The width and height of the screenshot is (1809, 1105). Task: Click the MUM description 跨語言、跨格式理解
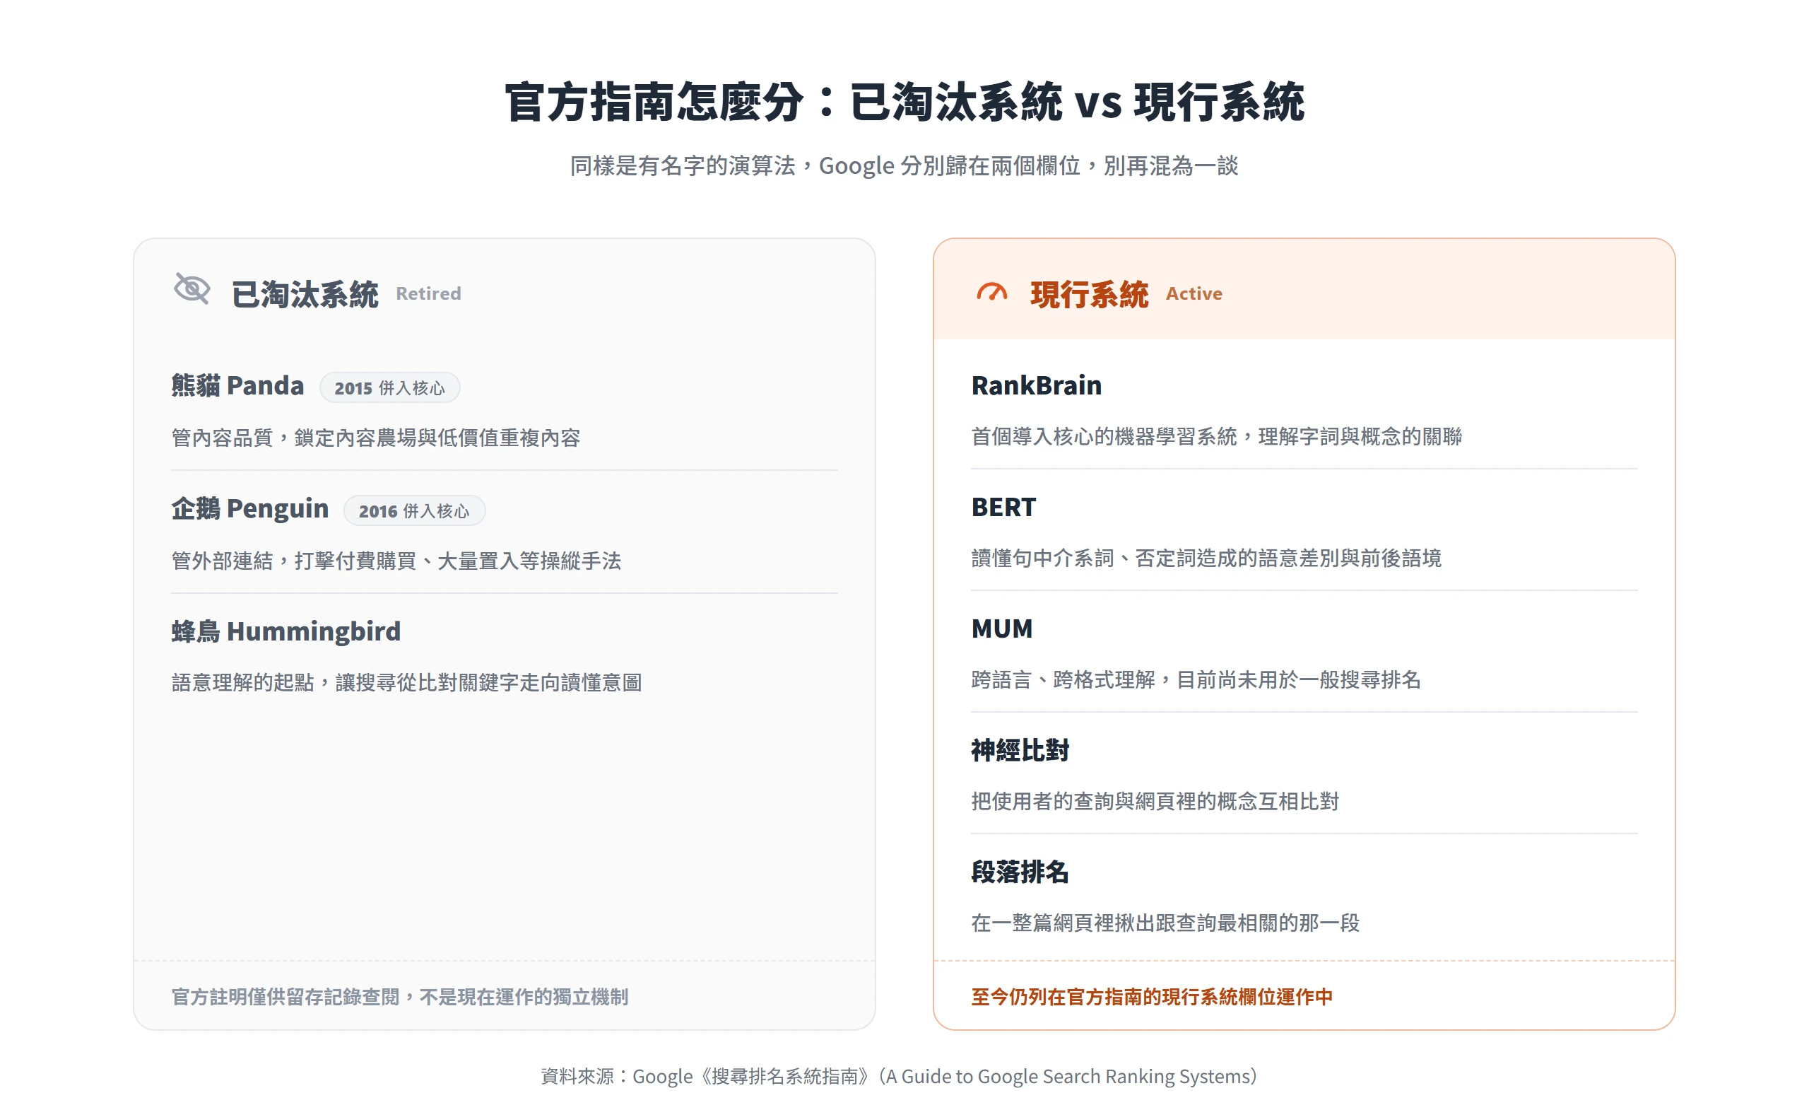[x=1196, y=679]
